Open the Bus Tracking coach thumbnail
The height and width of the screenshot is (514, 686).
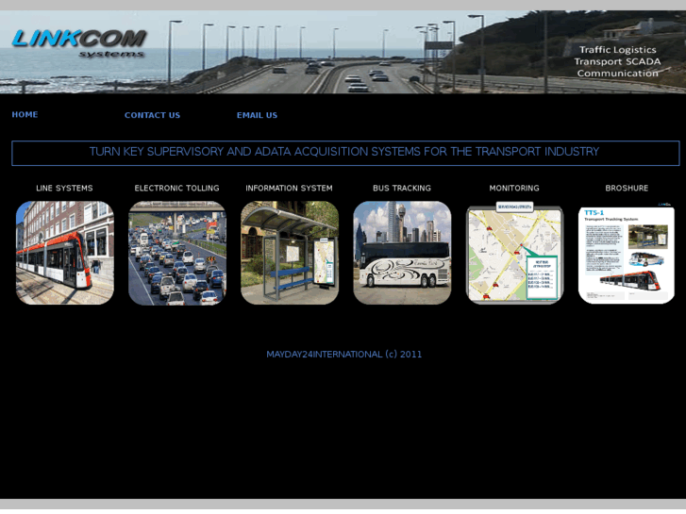(402, 253)
